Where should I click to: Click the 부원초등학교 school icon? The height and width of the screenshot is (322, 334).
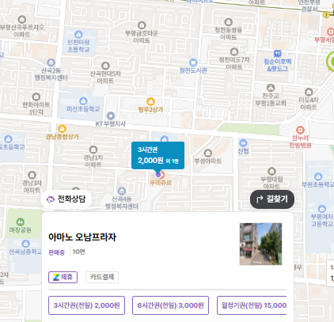click(318, 176)
